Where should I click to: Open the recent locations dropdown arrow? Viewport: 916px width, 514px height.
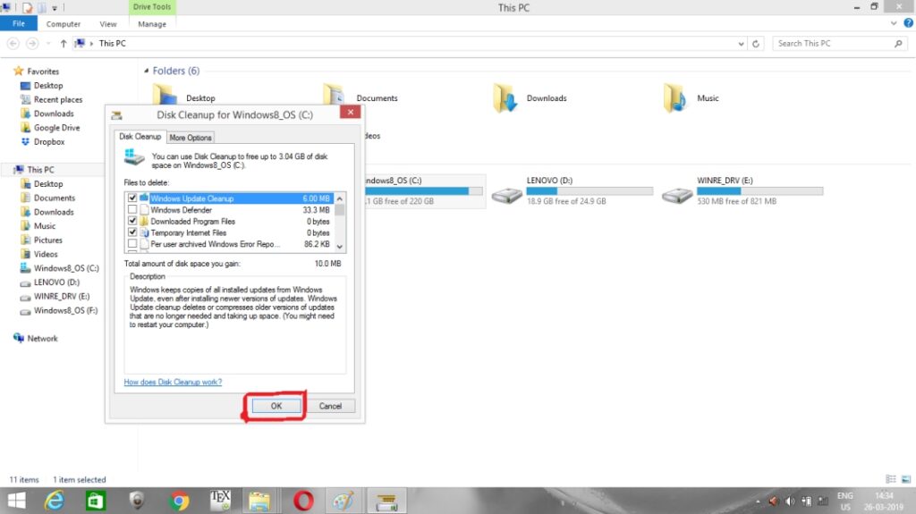click(48, 43)
